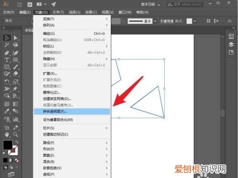Open the graphic style dropdown arrow

pos(195,21)
